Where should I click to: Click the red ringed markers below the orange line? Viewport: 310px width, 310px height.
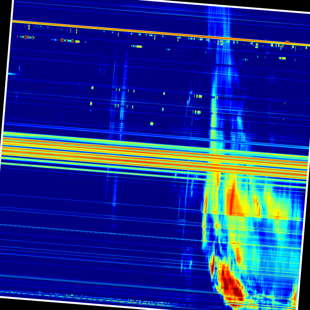[x=67, y=40]
